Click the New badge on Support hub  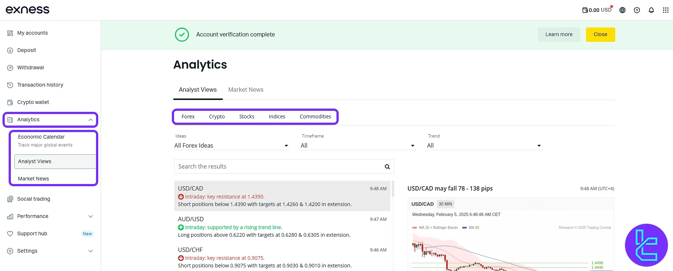(x=87, y=234)
